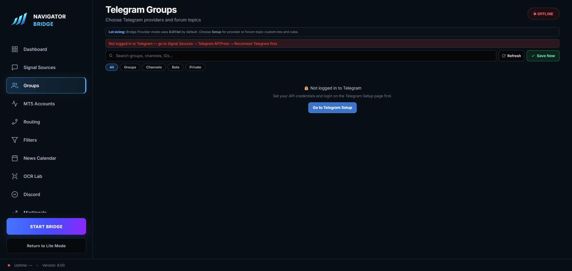572x271 pixels.
Task: Click the Dashboard grid icon
Action: tap(15, 49)
